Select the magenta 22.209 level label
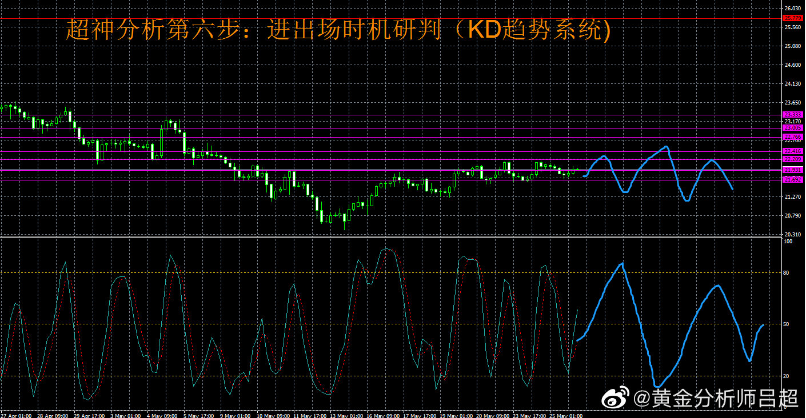806x418 pixels. pos(793,159)
